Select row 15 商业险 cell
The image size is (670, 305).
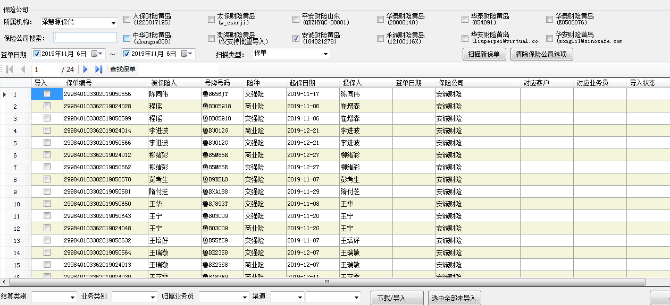tap(265, 265)
